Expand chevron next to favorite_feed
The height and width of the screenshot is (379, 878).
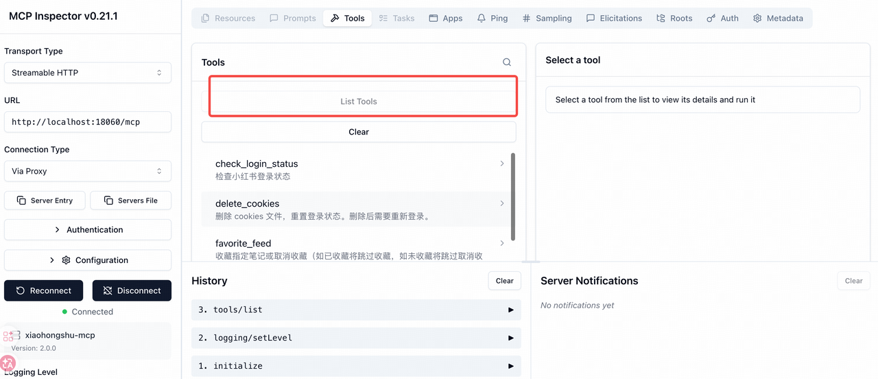pyautogui.click(x=502, y=243)
